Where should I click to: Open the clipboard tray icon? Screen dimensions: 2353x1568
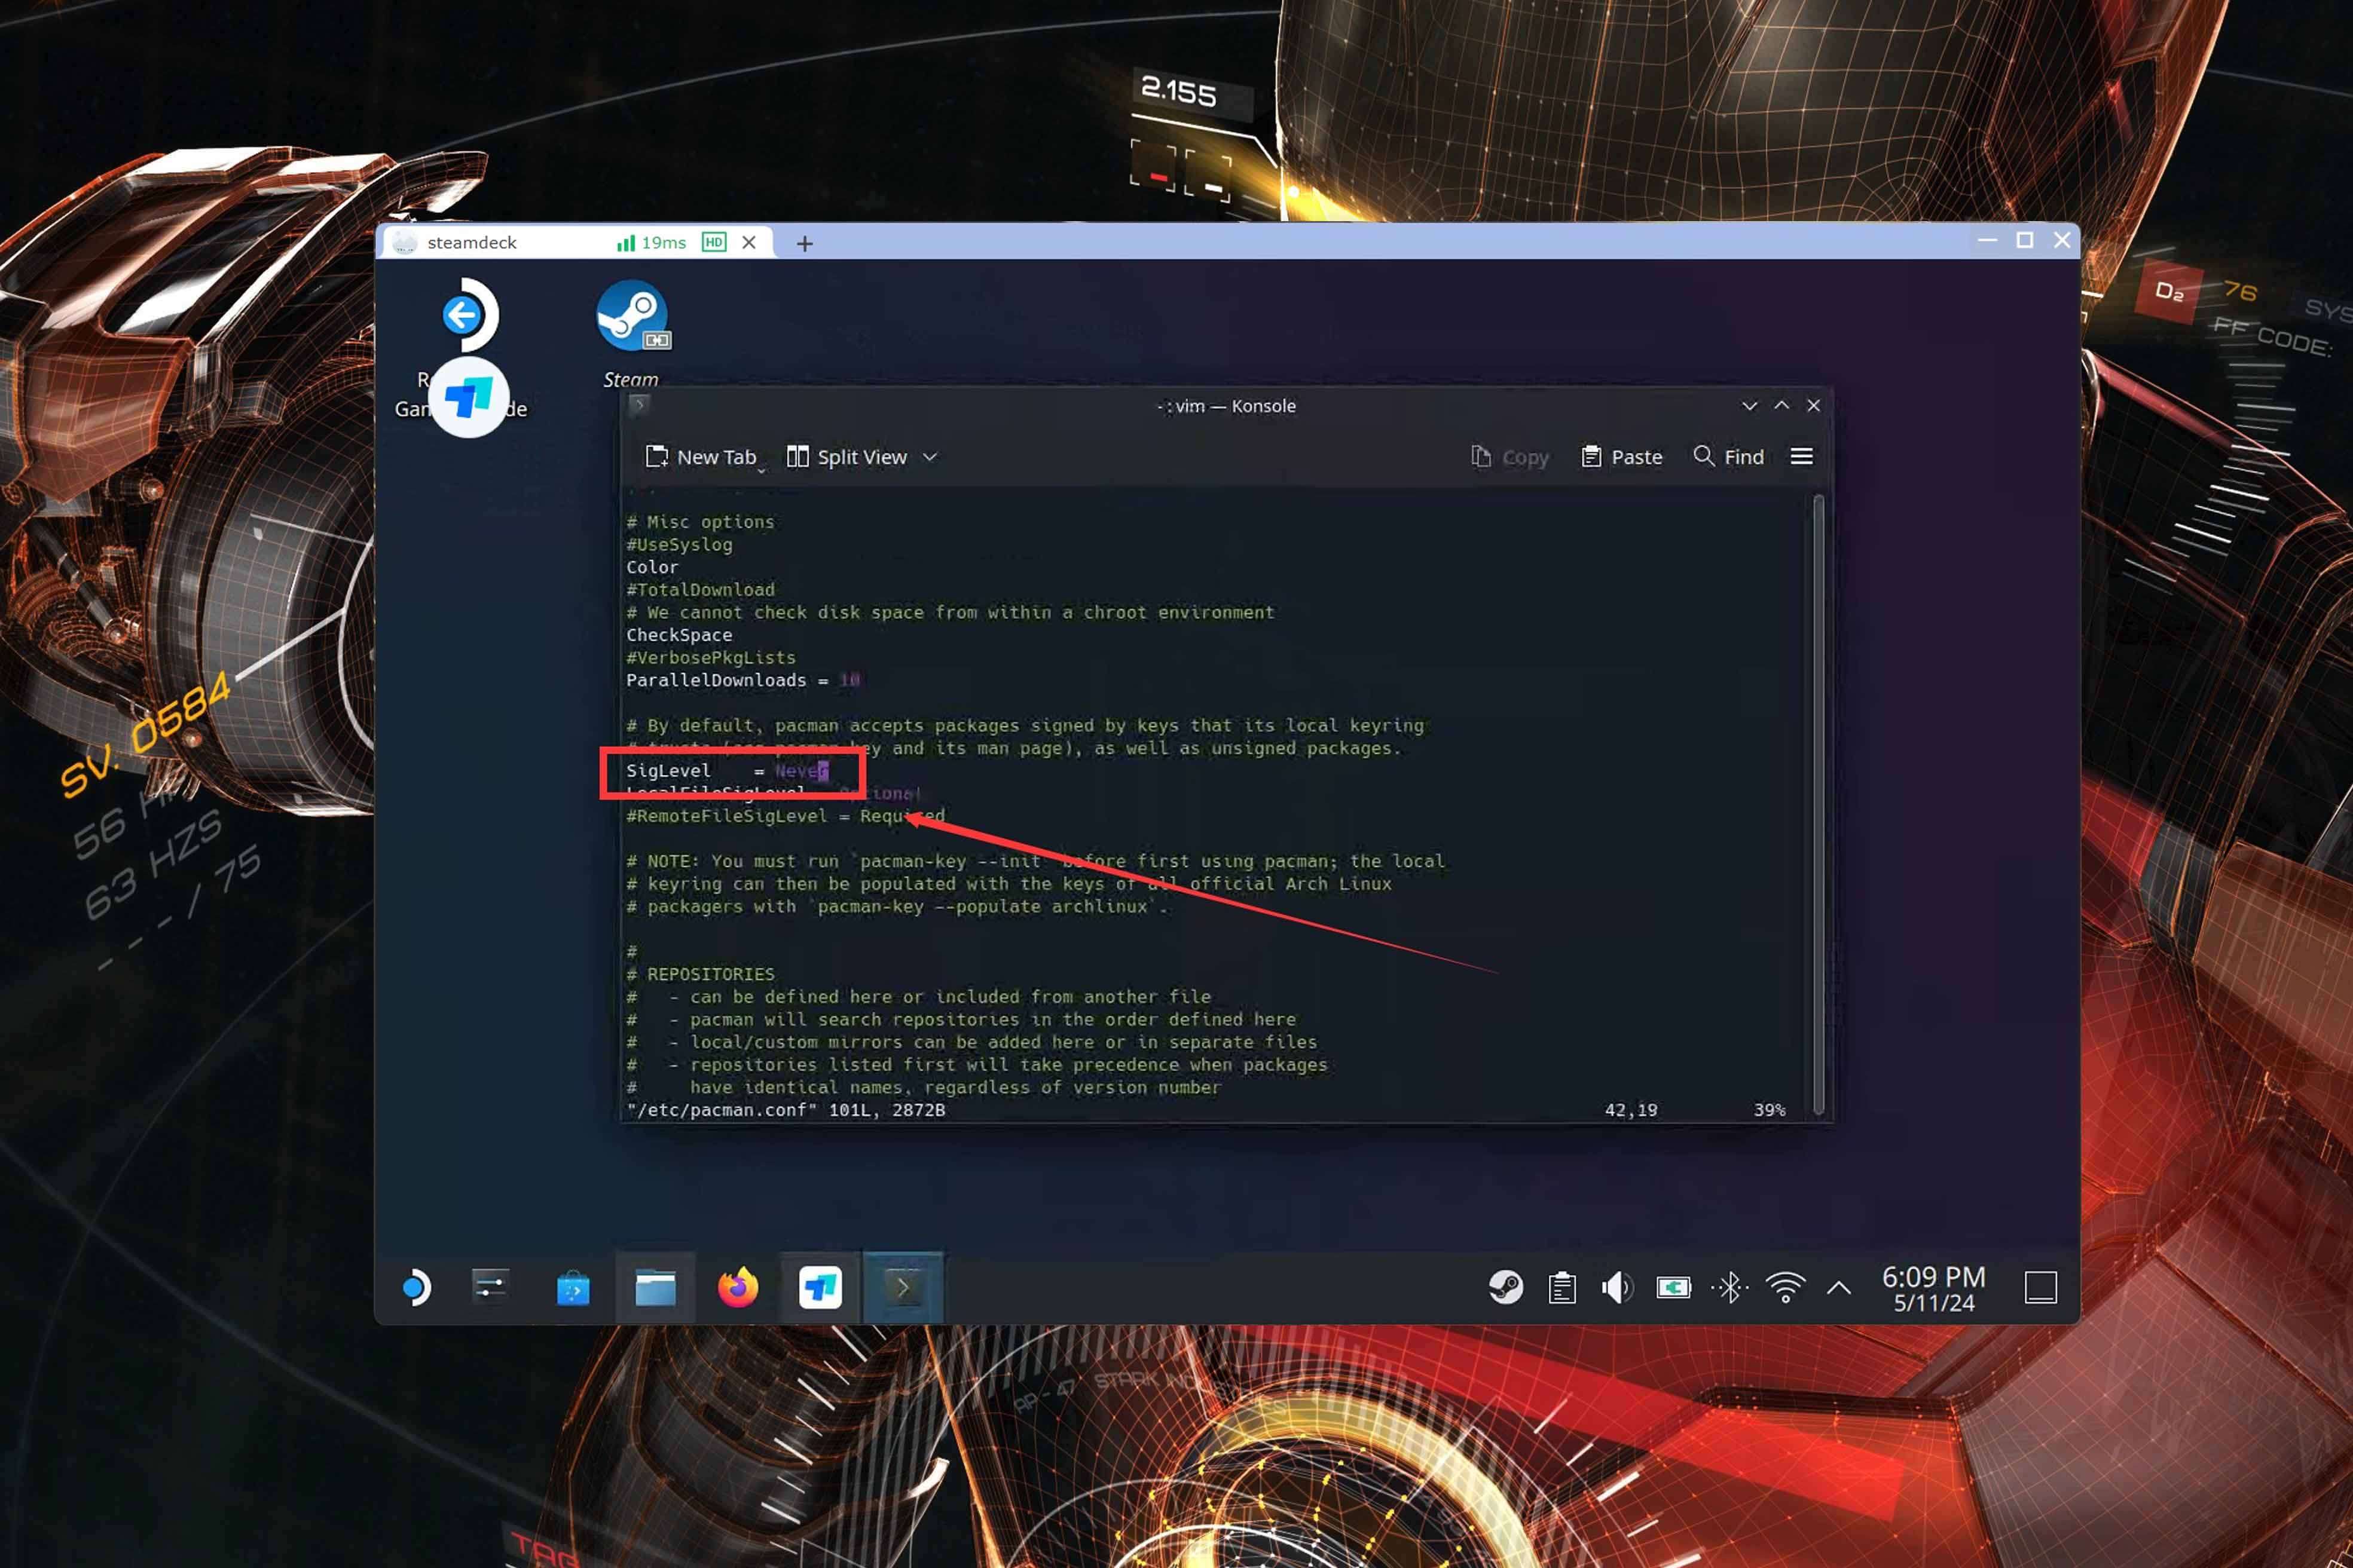point(1561,1288)
